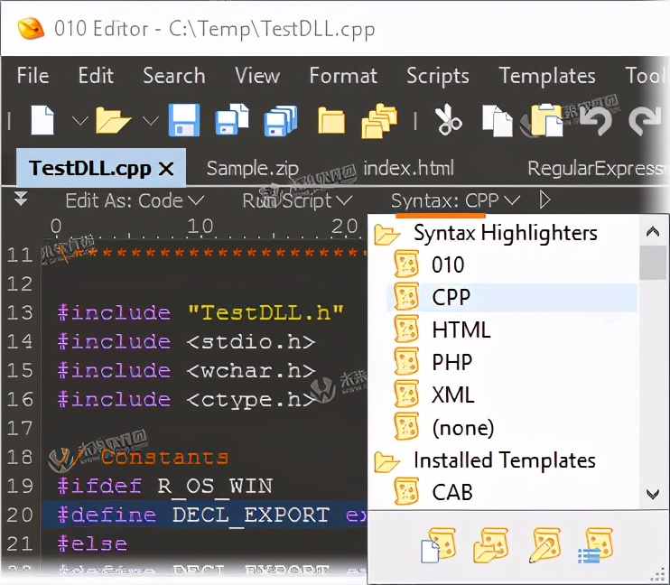Click the scroll icon beside HTML
This screenshot has height=585, width=670.
click(x=405, y=329)
